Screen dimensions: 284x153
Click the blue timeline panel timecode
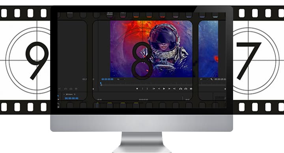pyautogui.click(x=71, y=98)
